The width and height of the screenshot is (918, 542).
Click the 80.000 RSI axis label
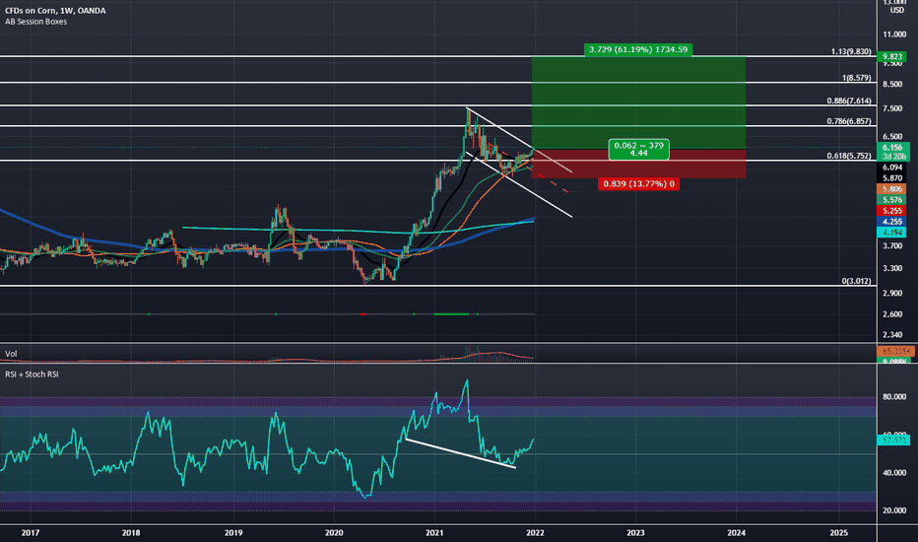click(894, 397)
